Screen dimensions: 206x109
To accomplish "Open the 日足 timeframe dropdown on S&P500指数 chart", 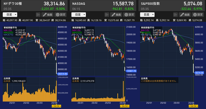I will [147, 15].
